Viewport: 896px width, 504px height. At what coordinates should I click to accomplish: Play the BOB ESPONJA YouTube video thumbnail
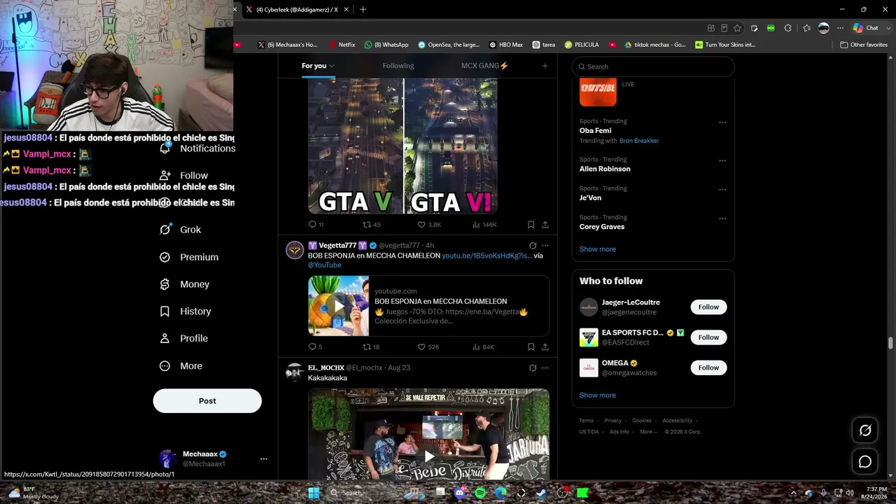[339, 306]
